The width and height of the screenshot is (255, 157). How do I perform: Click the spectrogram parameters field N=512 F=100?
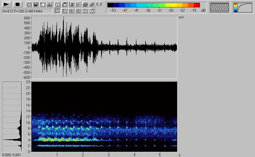[27, 11]
